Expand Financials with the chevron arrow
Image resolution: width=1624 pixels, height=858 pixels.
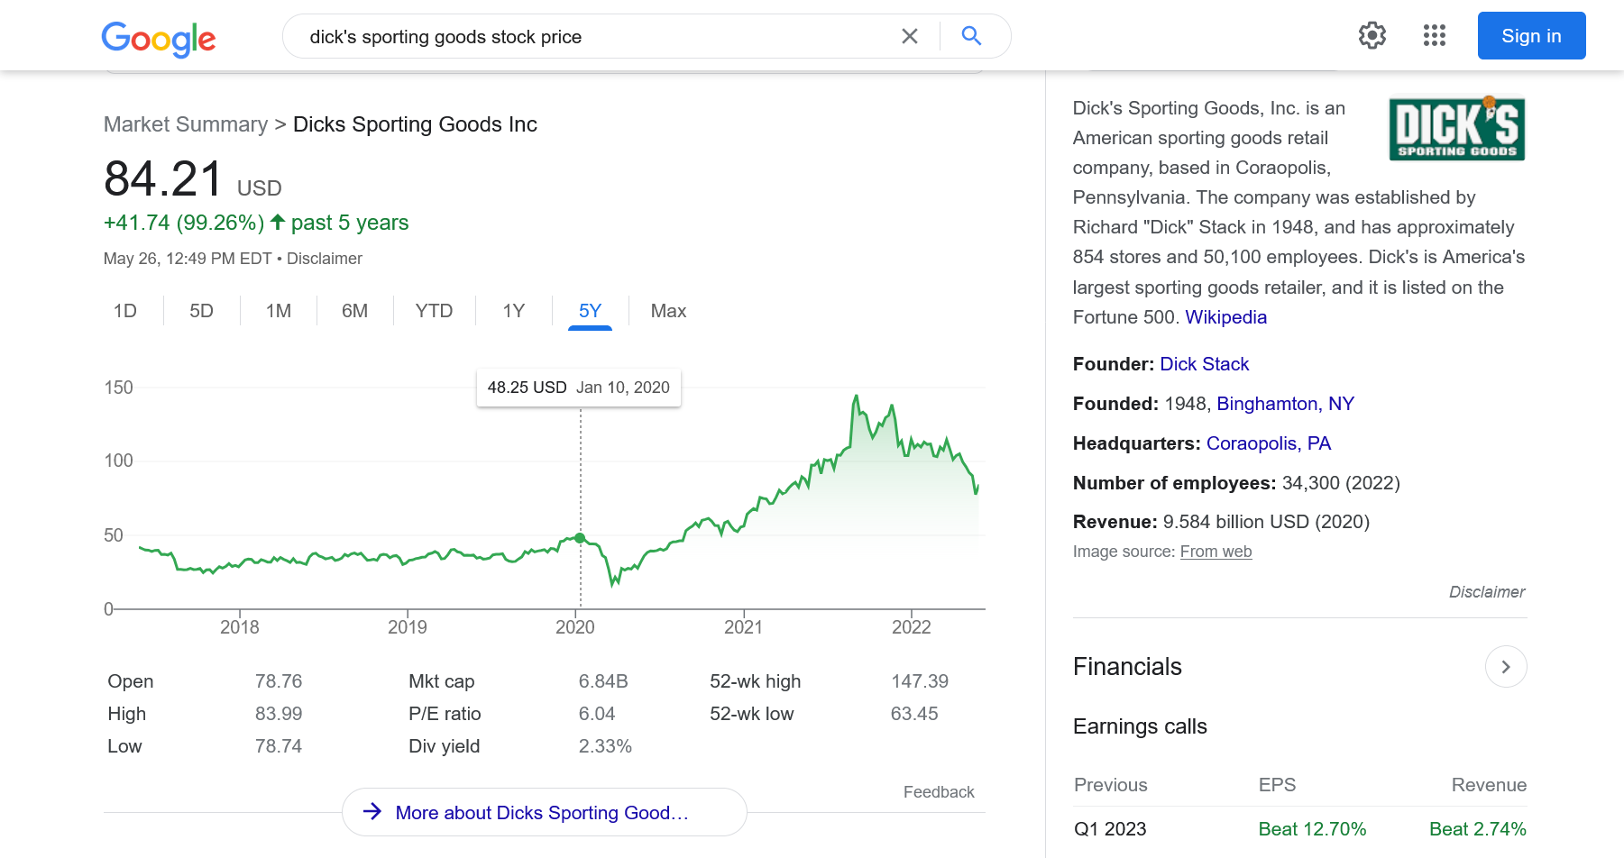pos(1505,667)
